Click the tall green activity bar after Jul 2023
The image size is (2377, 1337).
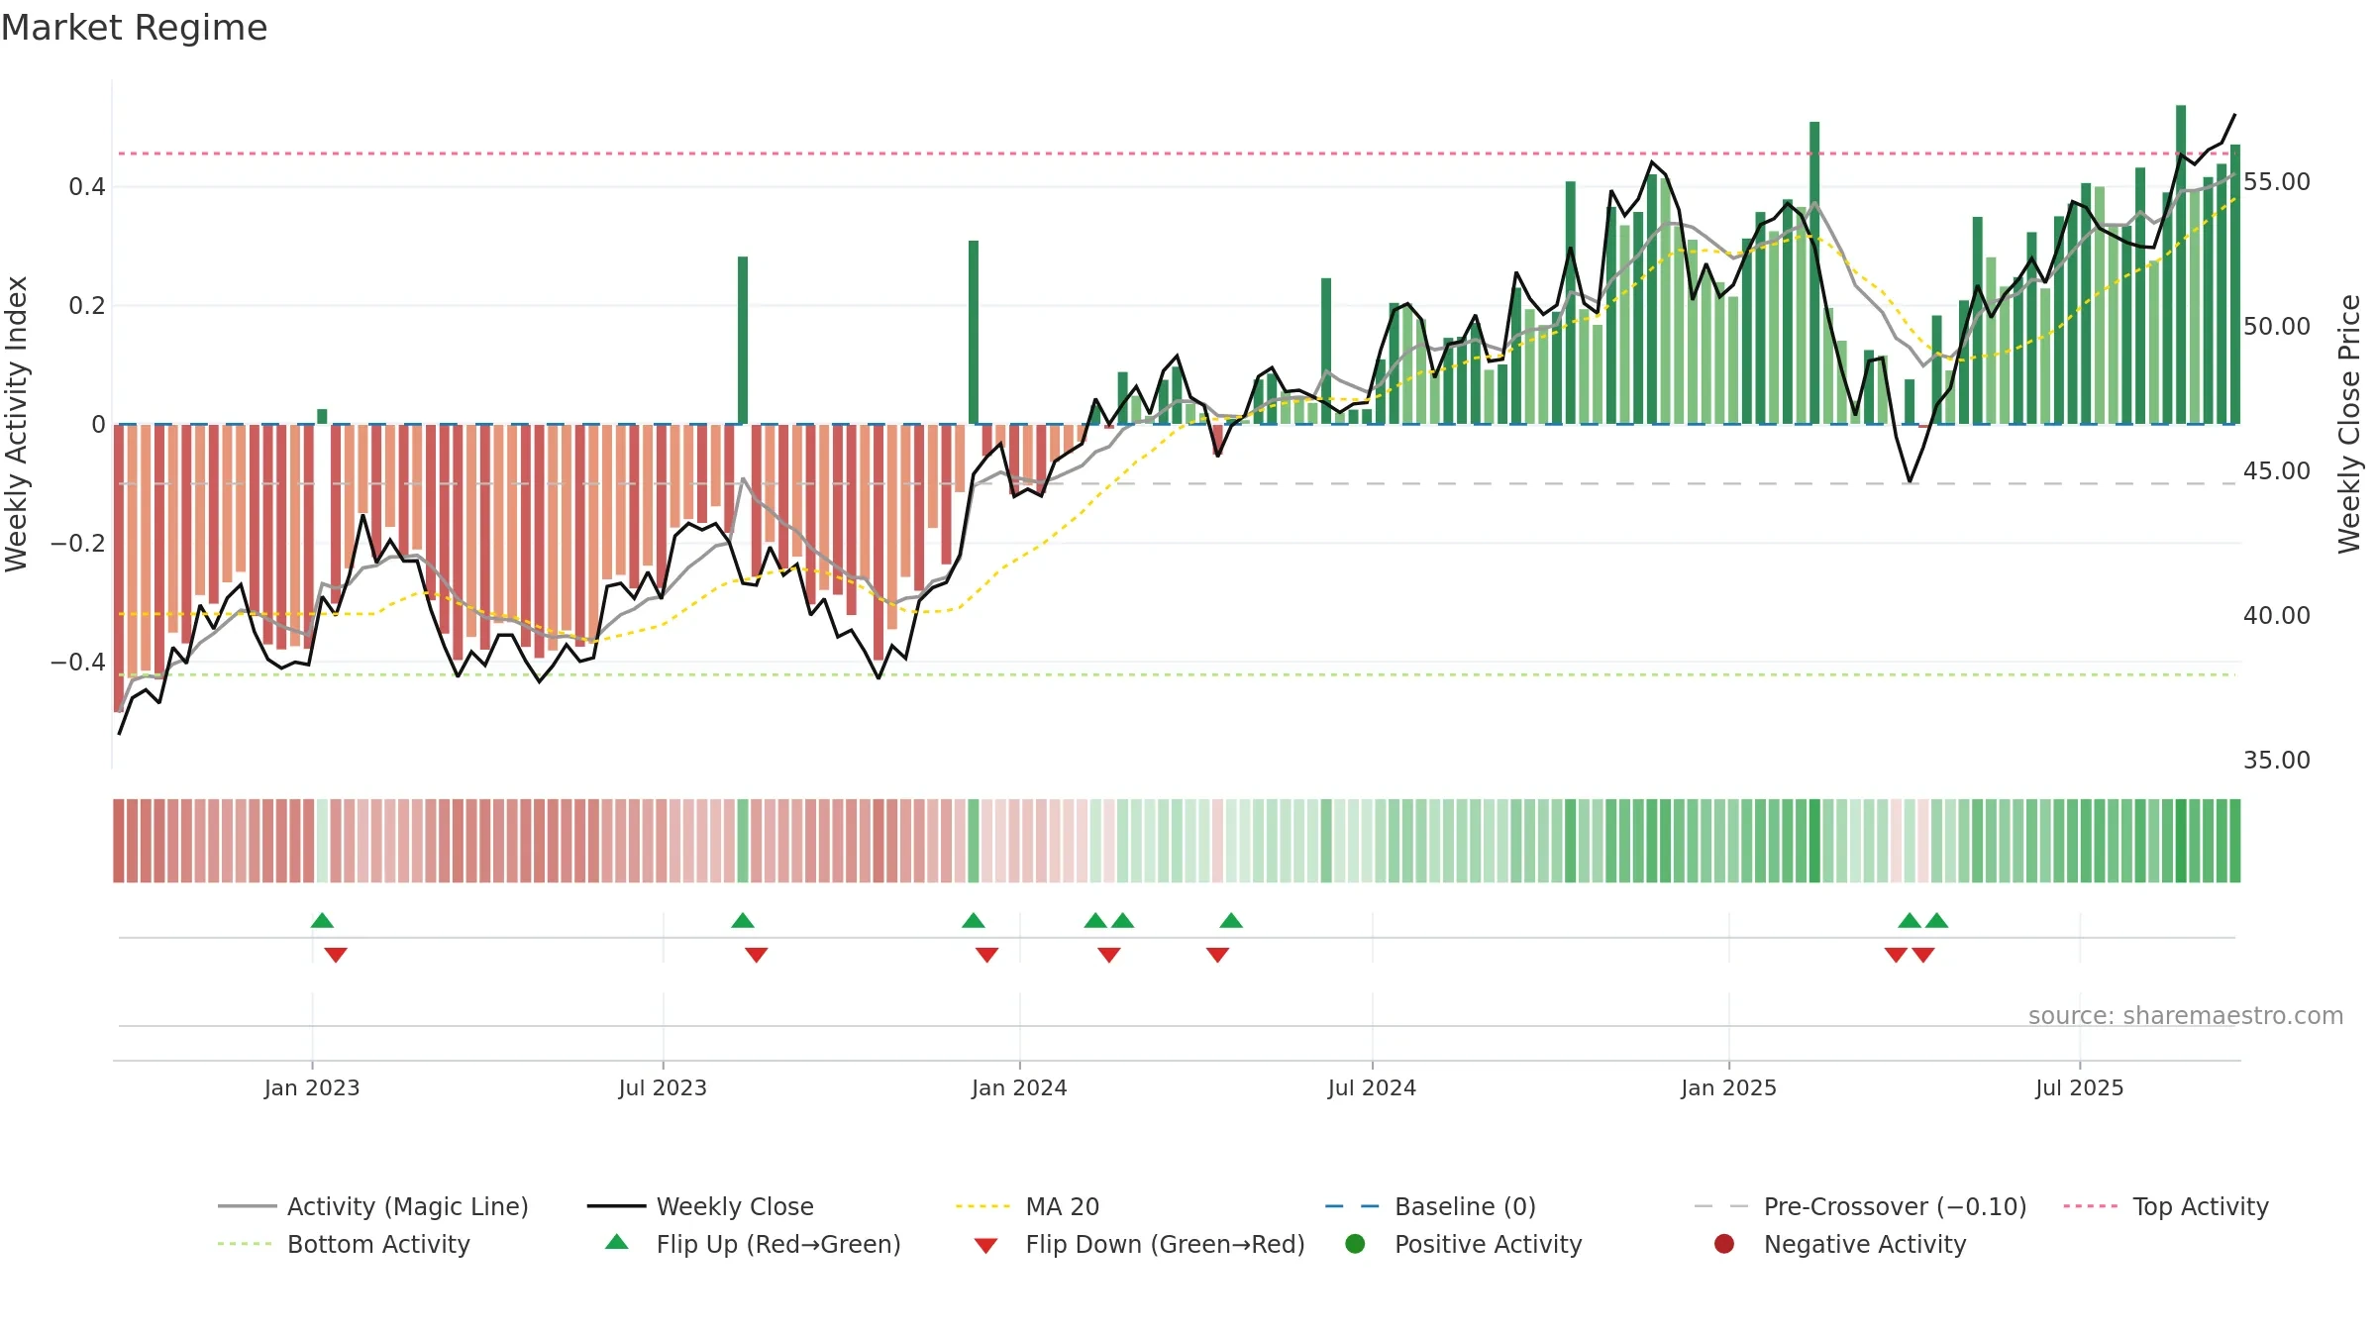(743, 341)
